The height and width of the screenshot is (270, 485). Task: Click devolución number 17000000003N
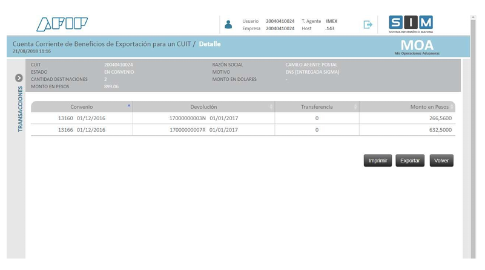tap(188, 118)
